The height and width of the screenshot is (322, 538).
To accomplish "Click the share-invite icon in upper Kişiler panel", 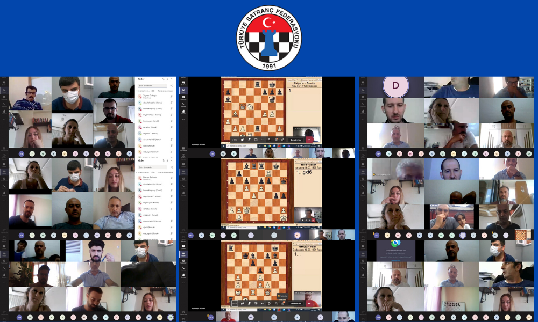I will [171, 85].
